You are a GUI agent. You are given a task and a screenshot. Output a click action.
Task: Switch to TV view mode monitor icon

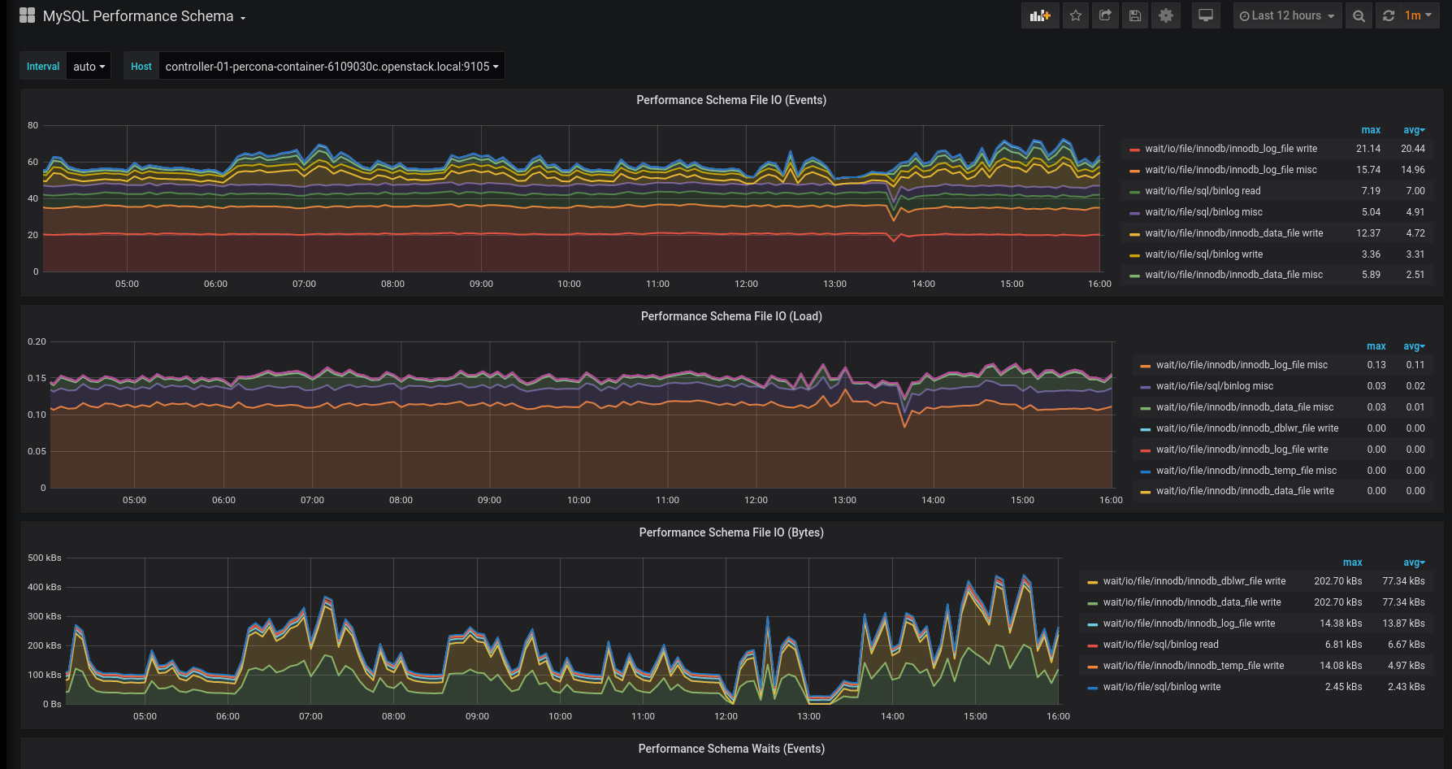coord(1206,15)
